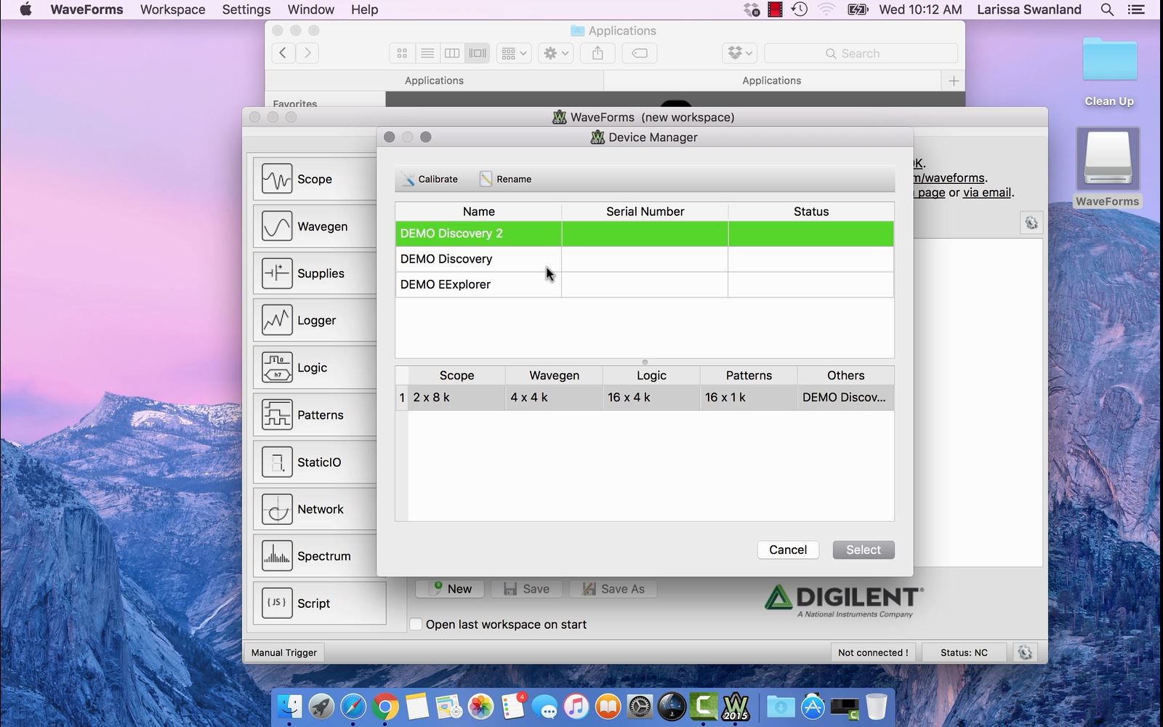Click Calibrate in Device Manager toolbar
1163x727 pixels.
point(430,179)
